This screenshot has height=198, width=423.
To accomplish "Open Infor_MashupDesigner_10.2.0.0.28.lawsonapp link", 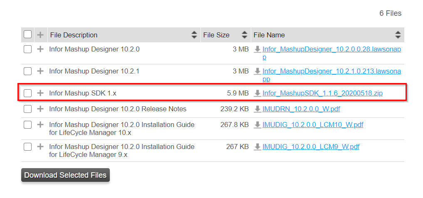I will pos(331,53).
